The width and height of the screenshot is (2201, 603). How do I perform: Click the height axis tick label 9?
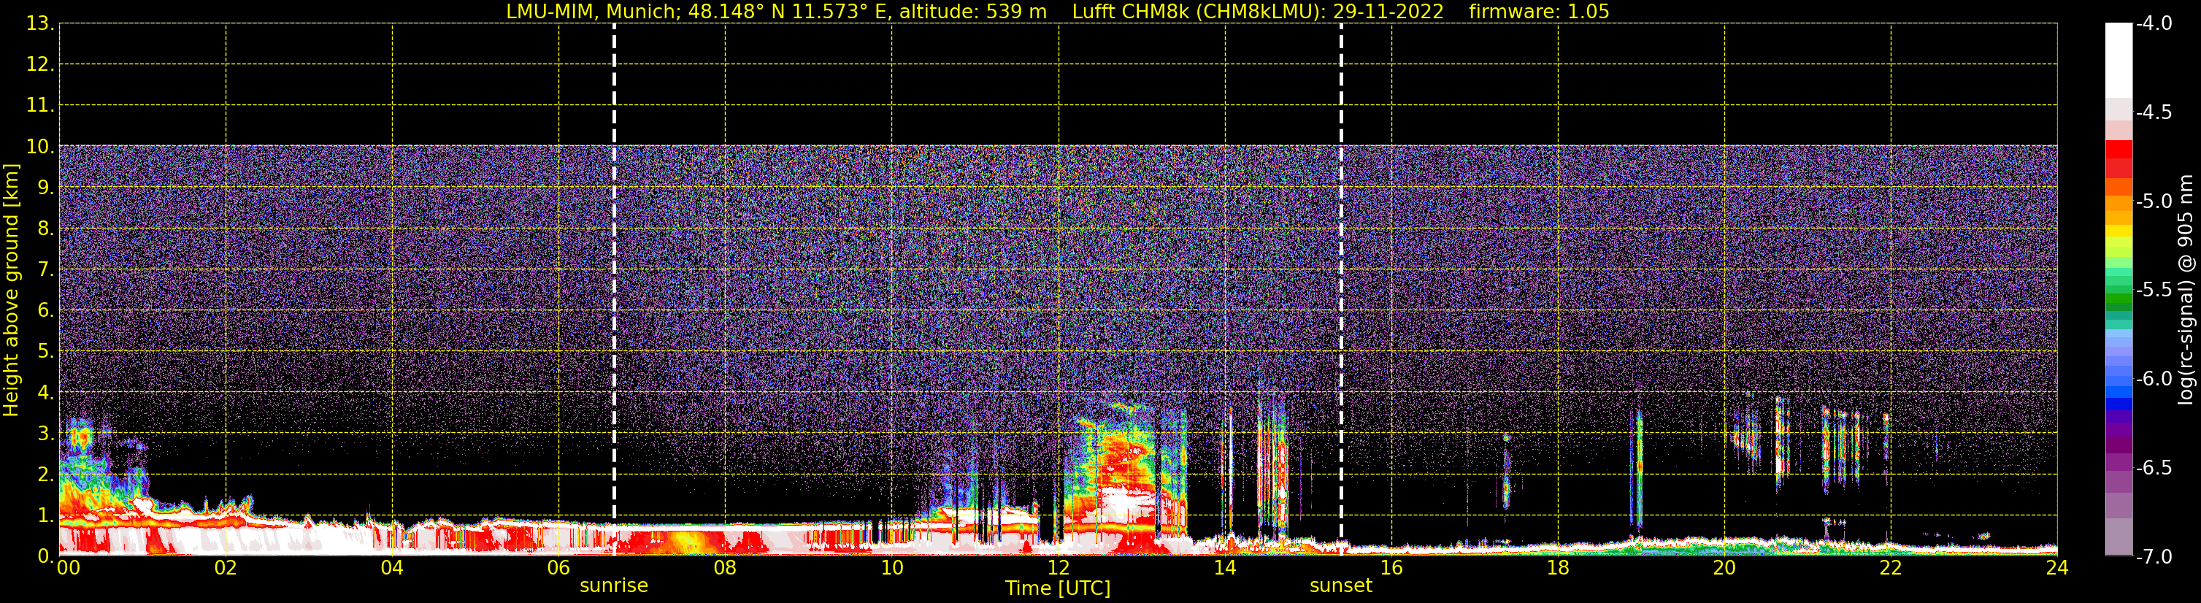click(x=45, y=188)
